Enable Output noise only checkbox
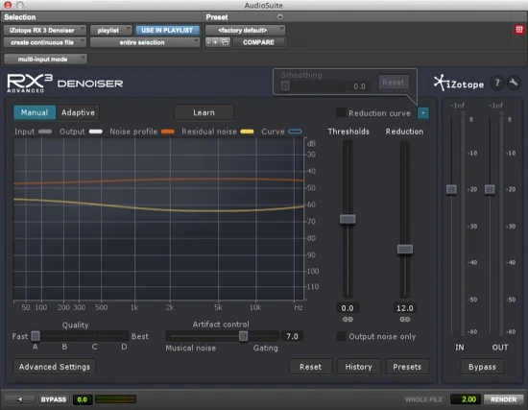This screenshot has width=528, height=410. point(341,336)
